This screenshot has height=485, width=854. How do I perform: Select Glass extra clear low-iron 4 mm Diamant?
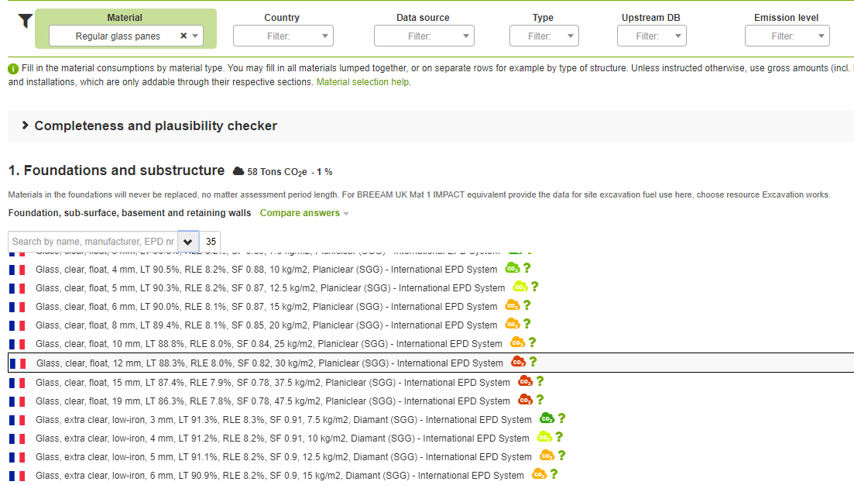(282, 439)
